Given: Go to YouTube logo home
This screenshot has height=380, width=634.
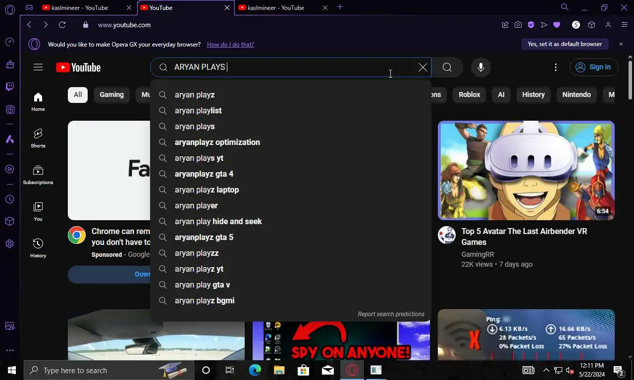Looking at the screenshot, I should pos(78,68).
